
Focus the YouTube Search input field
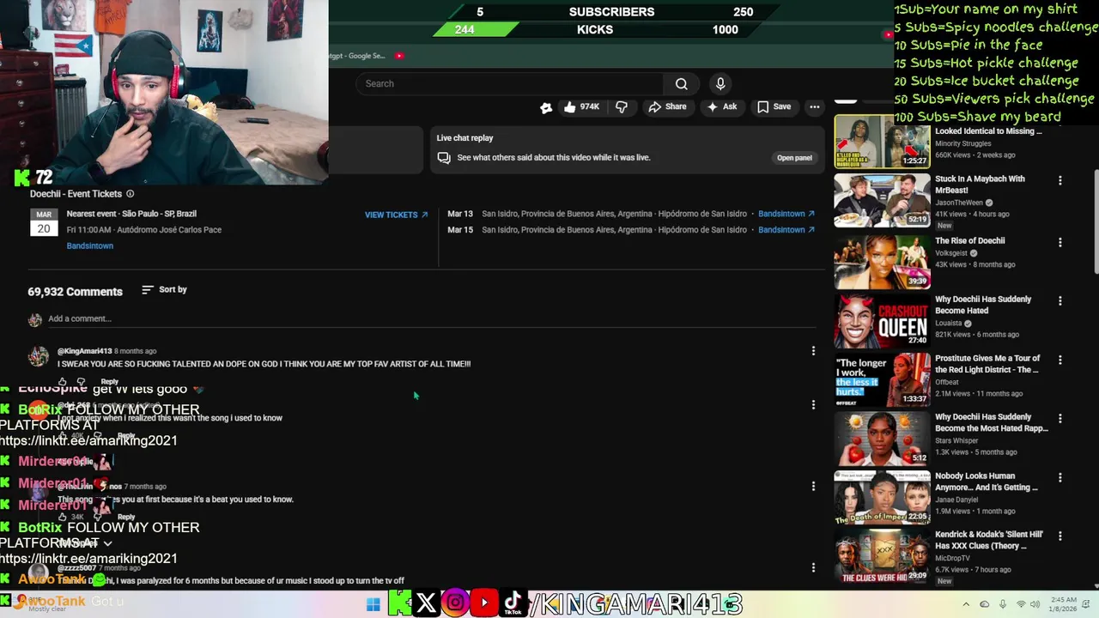point(510,83)
